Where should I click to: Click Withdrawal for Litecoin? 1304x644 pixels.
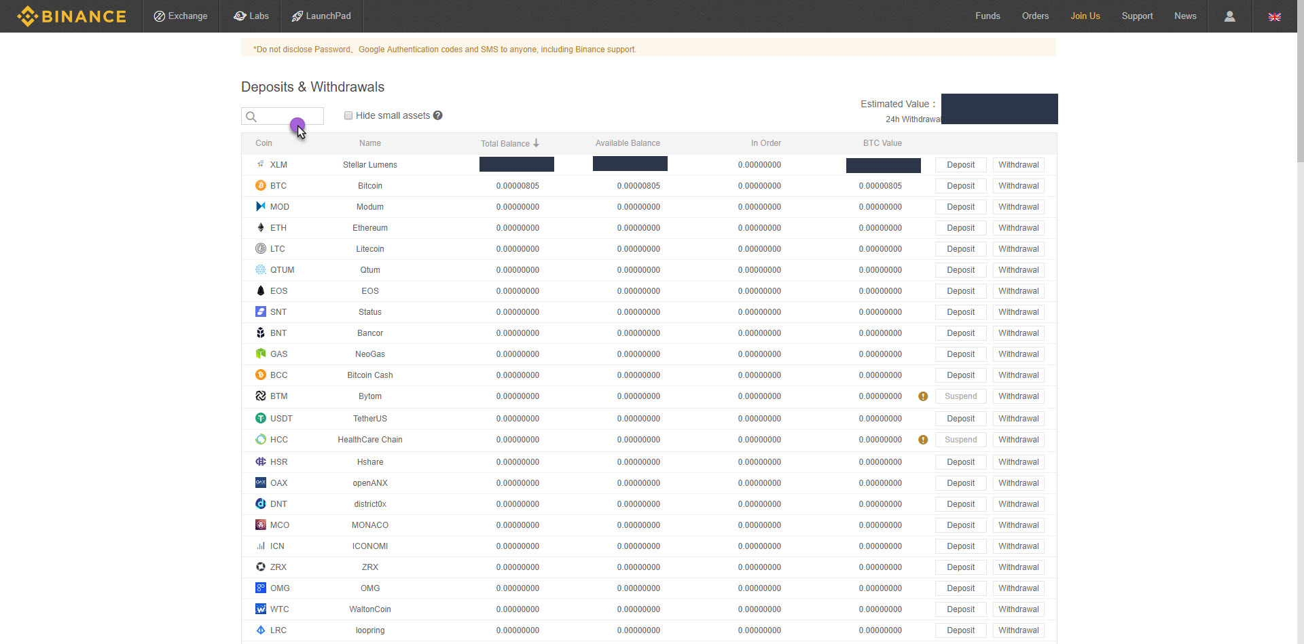(1019, 249)
